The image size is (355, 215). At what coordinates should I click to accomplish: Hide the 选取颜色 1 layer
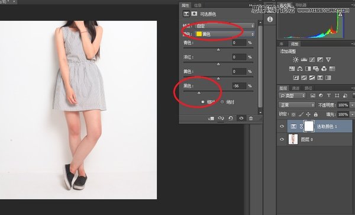pos(282,126)
